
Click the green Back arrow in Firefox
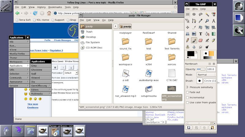pos(17,13)
